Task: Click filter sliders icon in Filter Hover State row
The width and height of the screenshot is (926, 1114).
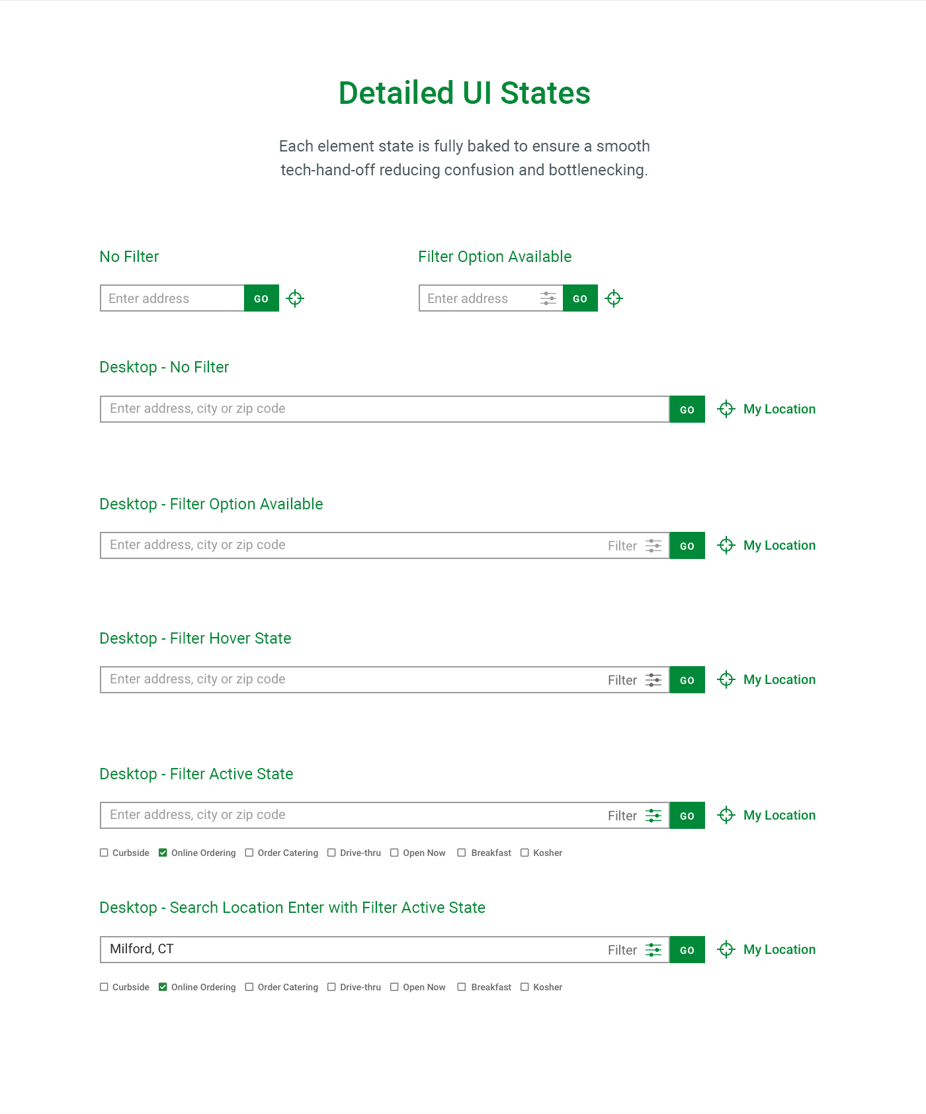Action: [653, 680]
